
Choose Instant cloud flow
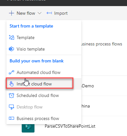pos(44,84)
